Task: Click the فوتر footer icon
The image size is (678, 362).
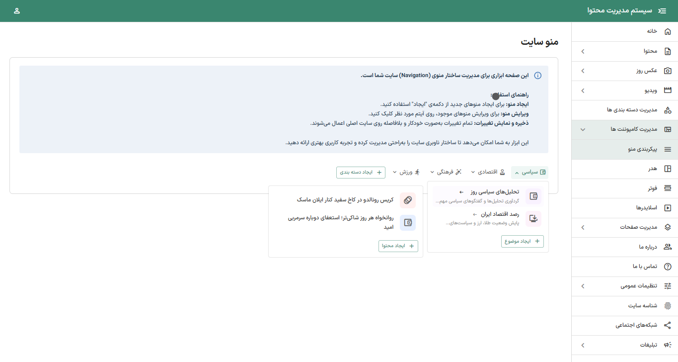Action: click(668, 188)
